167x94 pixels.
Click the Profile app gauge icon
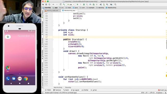pos(90,4)
